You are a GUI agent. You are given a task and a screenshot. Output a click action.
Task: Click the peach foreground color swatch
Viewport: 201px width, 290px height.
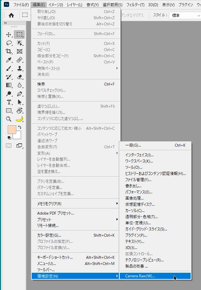[12, 129]
